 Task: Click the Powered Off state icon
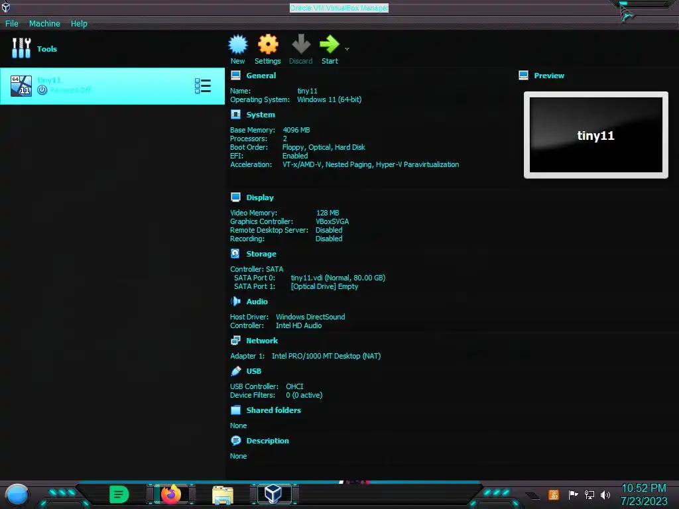pyautogui.click(x=42, y=90)
